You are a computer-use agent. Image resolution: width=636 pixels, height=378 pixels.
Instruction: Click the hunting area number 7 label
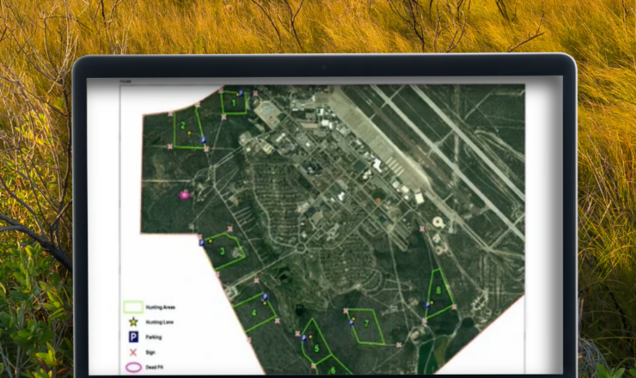point(367,324)
